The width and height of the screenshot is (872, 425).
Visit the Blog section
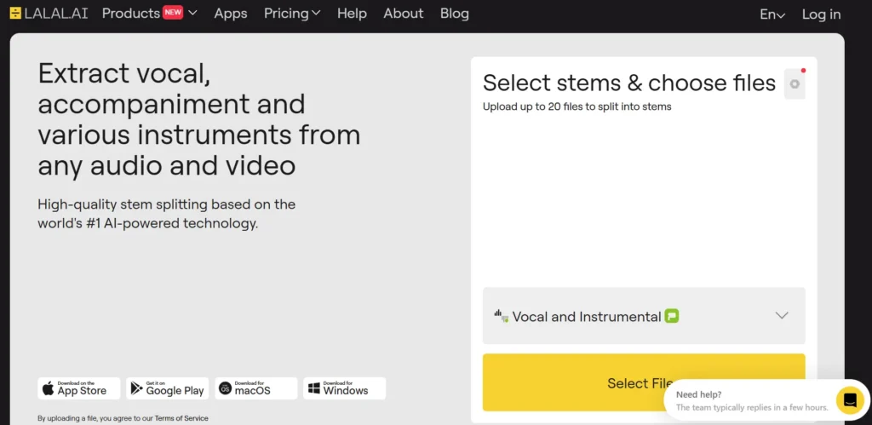(455, 14)
